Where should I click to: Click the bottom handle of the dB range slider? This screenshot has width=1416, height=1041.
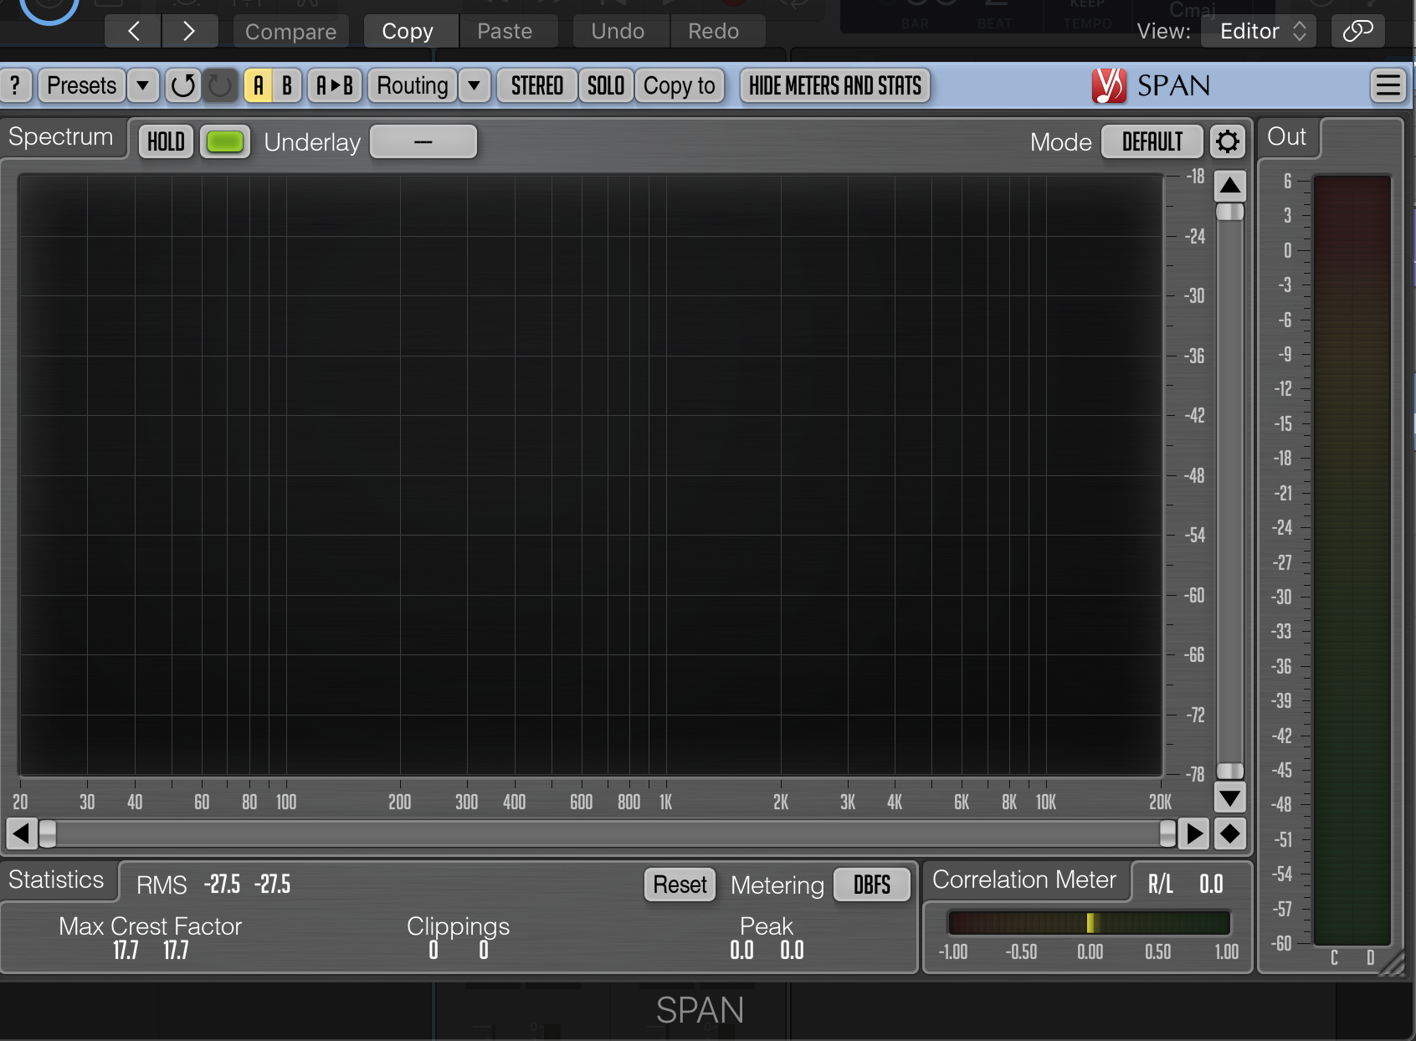tap(1229, 771)
